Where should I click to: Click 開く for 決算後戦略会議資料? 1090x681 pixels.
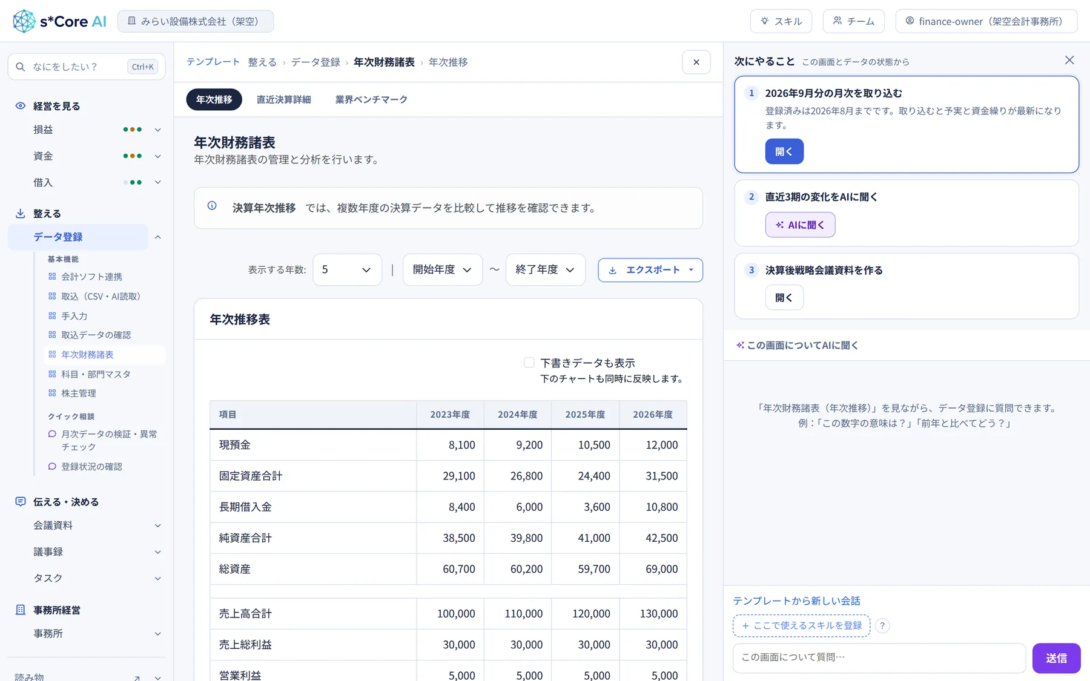coord(784,298)
